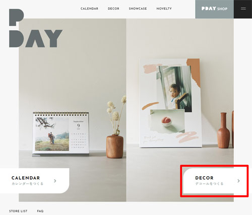Open the CALENDAR navigation menu item

coord(89,9)
